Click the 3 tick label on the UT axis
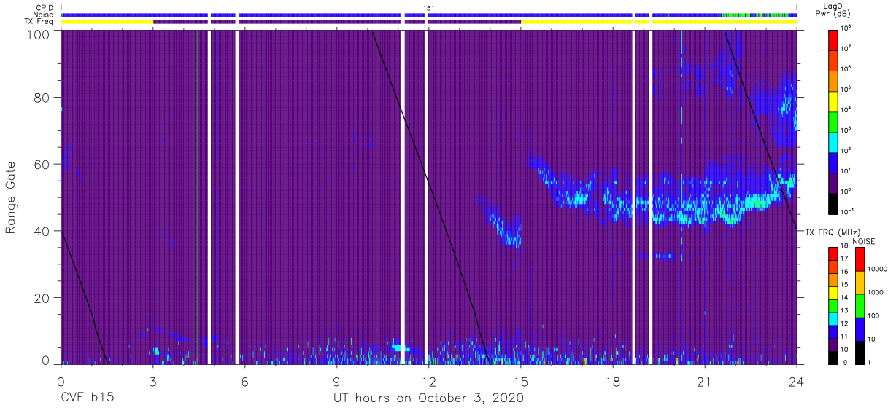This screenshot has width=896, height=413. click(152, 381)
